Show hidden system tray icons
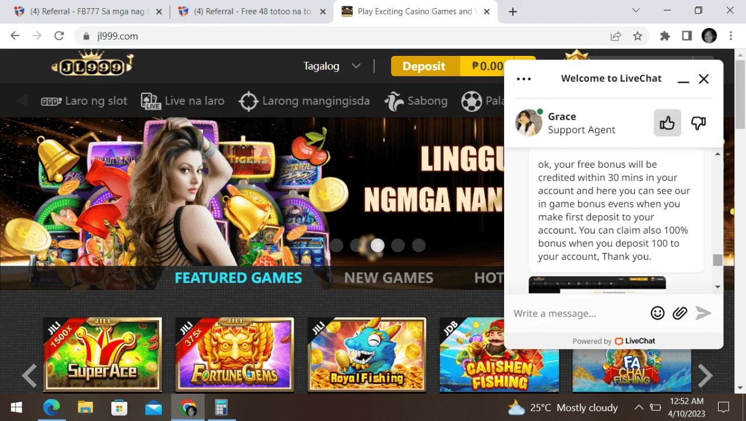The height and width of the screenshot is (421, 746). tap(638, 408)
